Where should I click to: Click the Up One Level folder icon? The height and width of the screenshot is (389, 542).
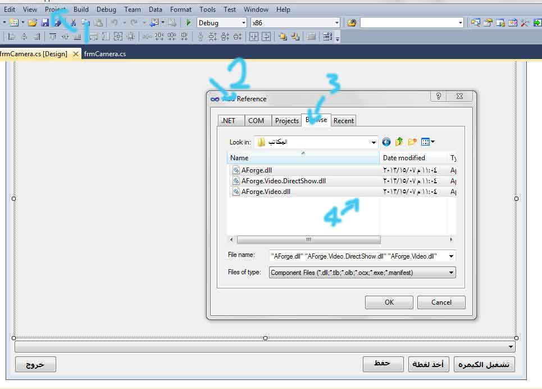[399, 142]
